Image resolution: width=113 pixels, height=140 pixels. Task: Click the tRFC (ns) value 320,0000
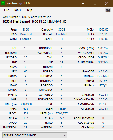click(x=26, y=104)
